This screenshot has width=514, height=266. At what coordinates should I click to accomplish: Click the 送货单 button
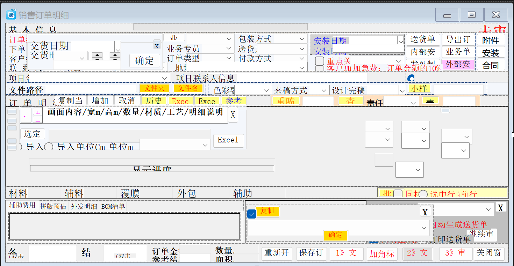click(423, 39)
